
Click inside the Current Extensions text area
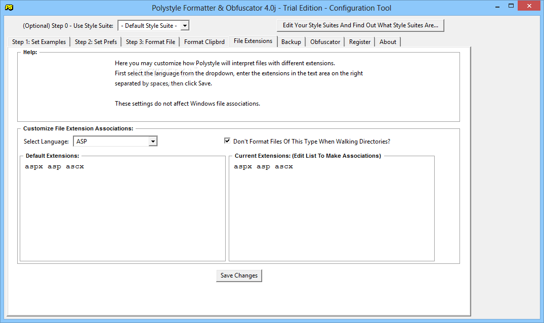[x=331, y=209]
